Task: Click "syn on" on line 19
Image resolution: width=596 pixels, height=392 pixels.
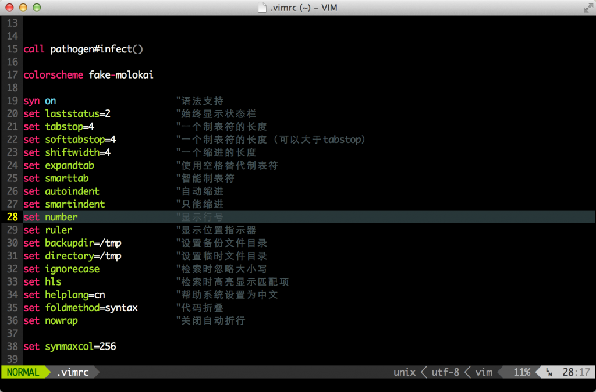Action: [40, 101]
